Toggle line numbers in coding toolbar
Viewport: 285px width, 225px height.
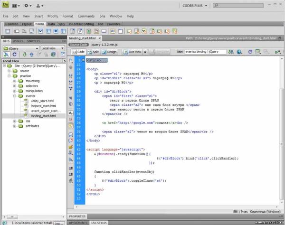pos(71,113)
